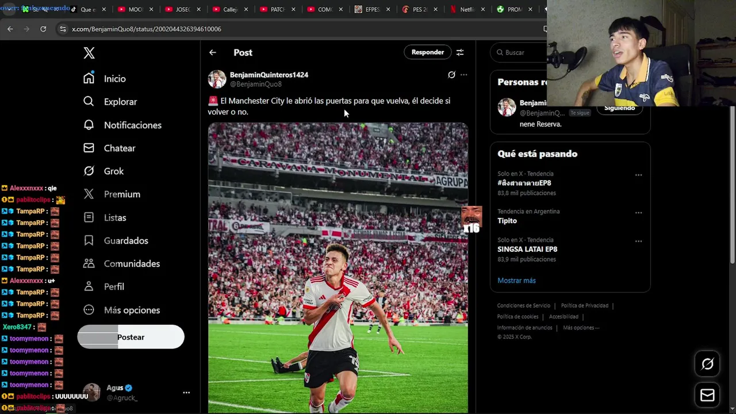Click site info icon in address bar
Image resolution: width=736 pixels, height=414 pixels.
(63, 29)
